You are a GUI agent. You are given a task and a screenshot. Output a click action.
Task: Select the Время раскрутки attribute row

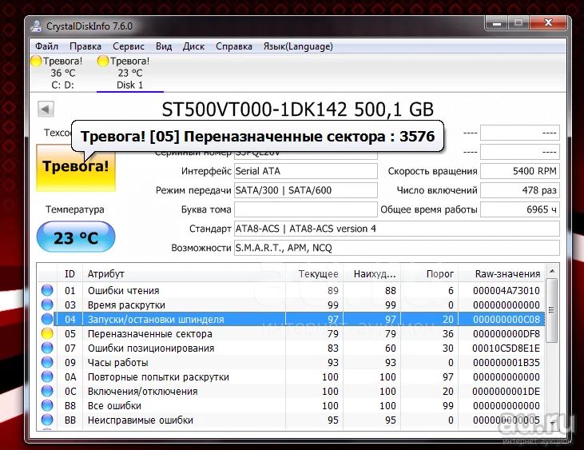(x=291, y=305)
